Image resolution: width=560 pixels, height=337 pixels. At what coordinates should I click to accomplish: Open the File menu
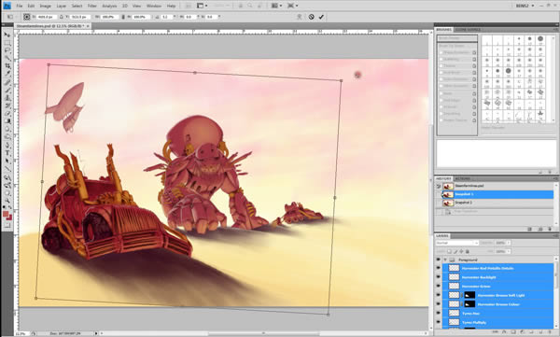coord(19,6)
